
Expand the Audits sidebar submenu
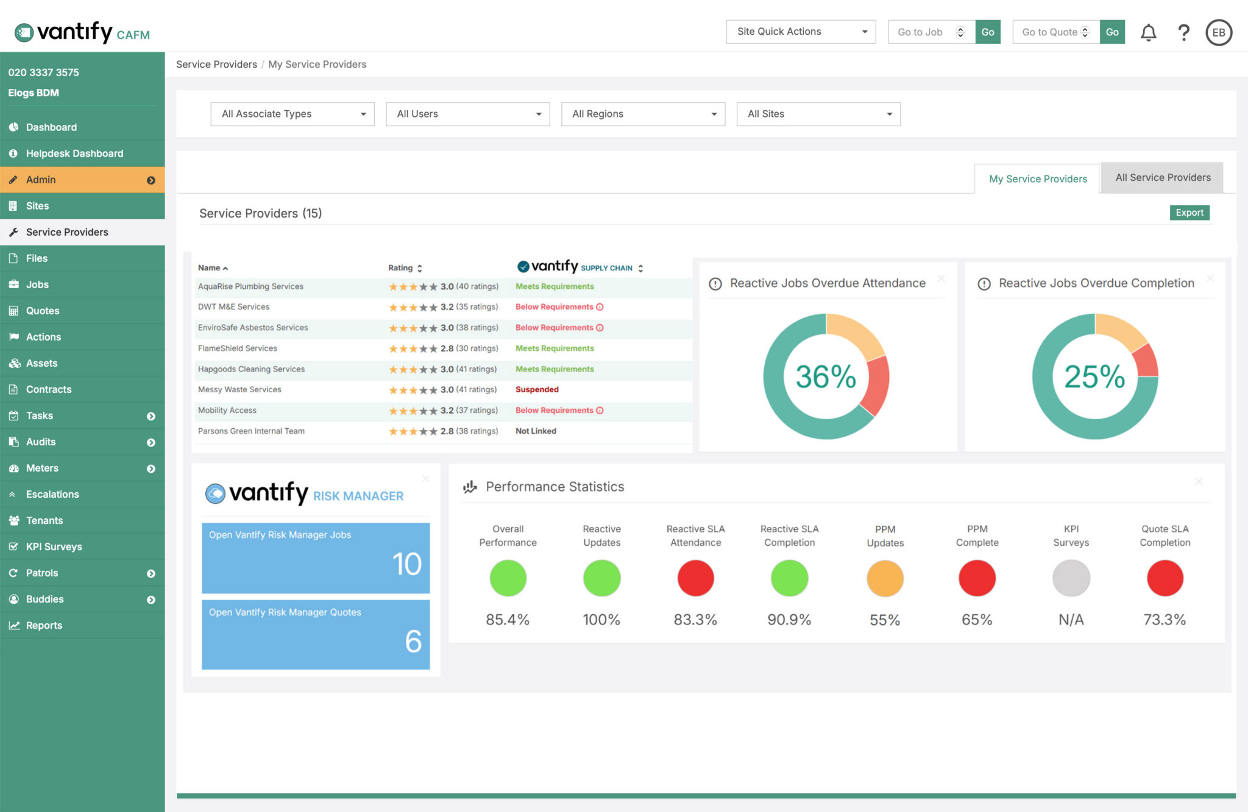[151, 442]
